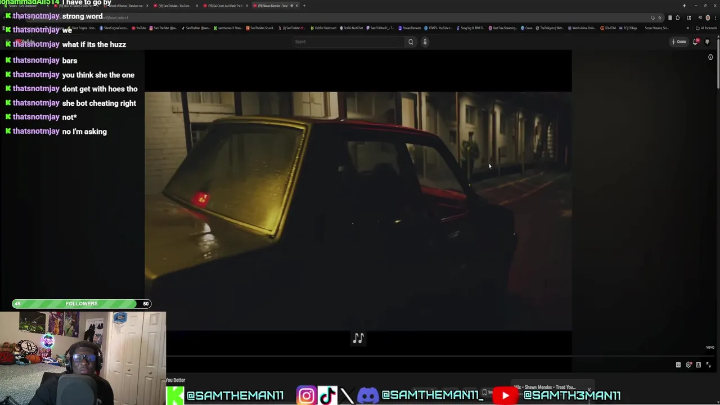Click the info icon on the video
The height and width of the screenshot is (405, 720).
pyautogui.click(x=710, y=57)
